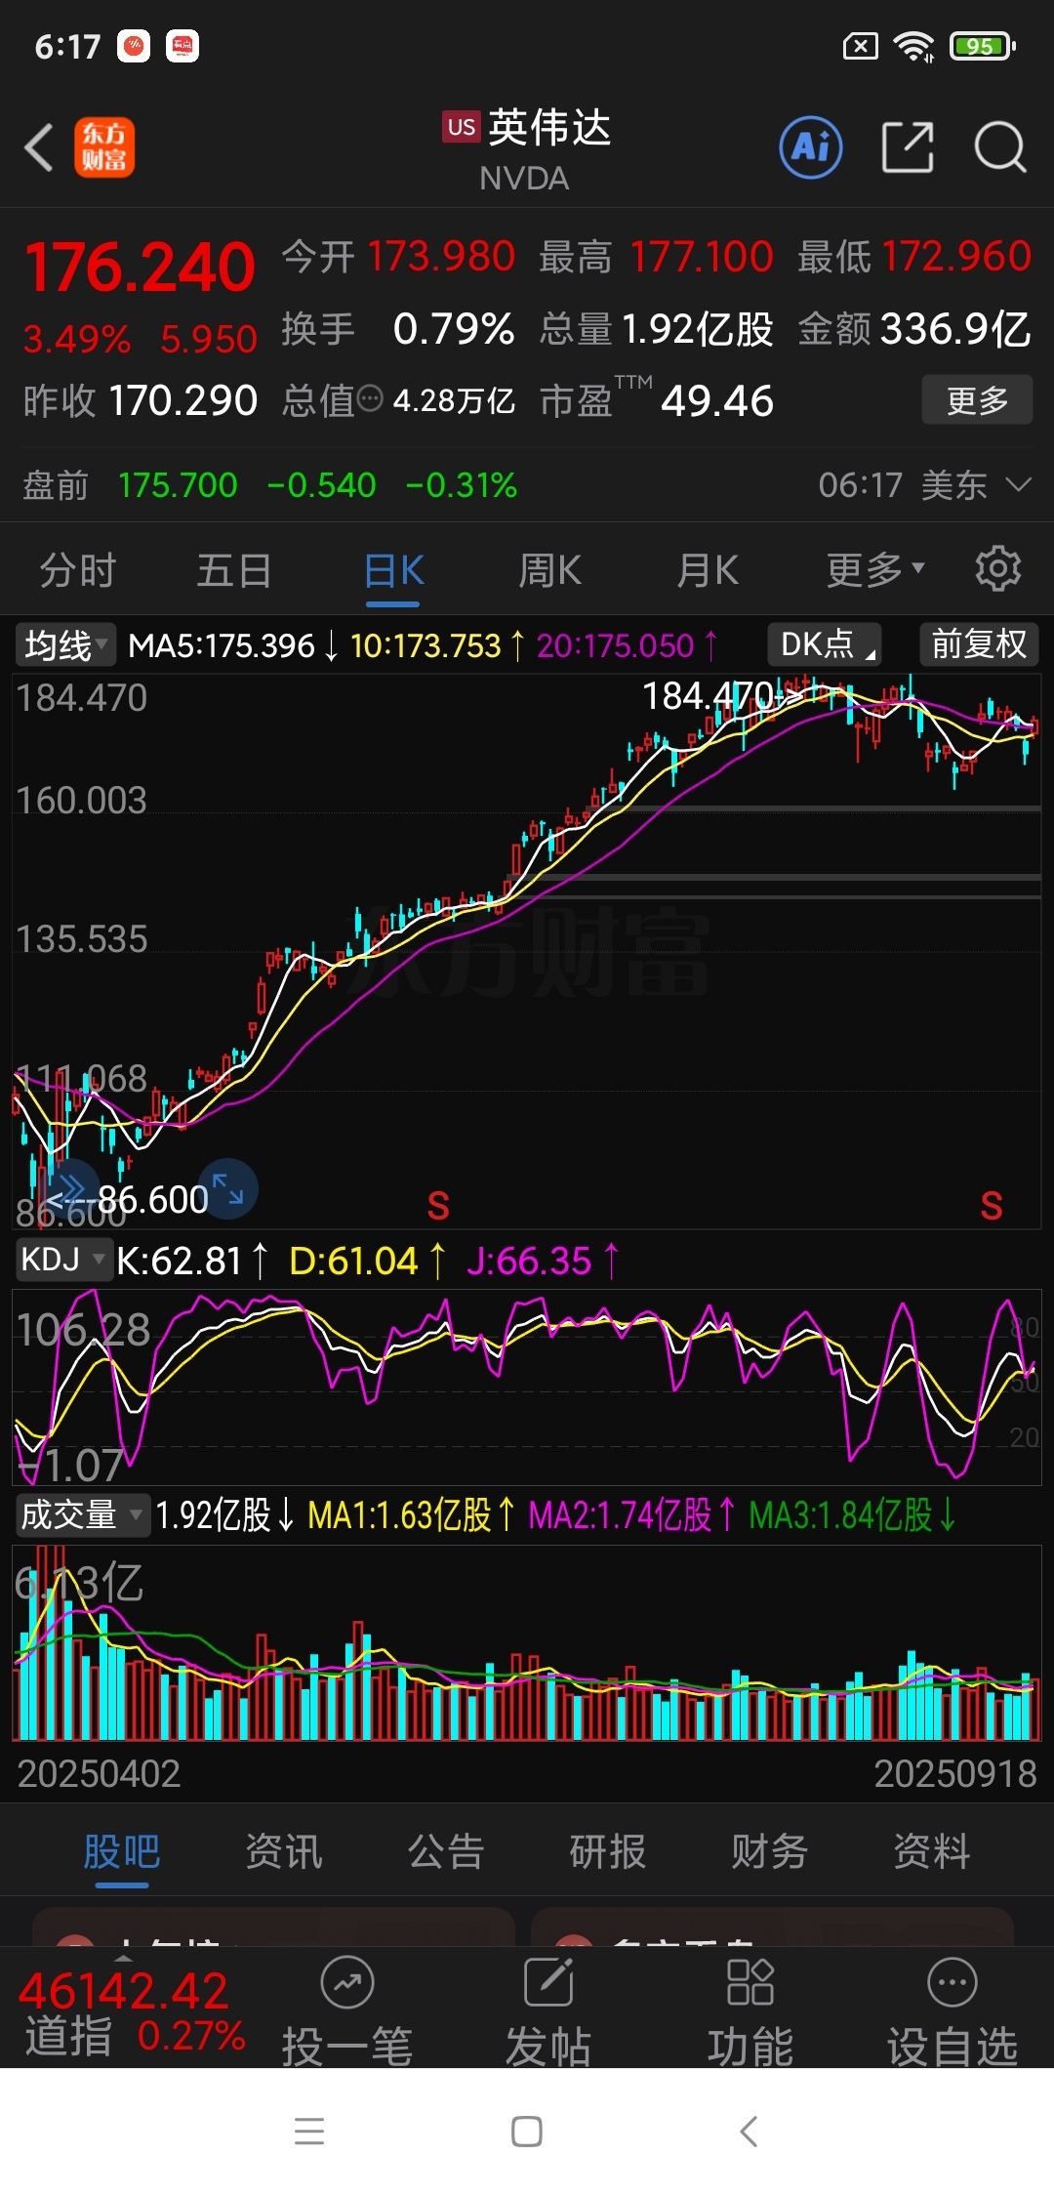Open the DK点 selector
This screenshot has height=2195, width=1054.
[825, 644]
